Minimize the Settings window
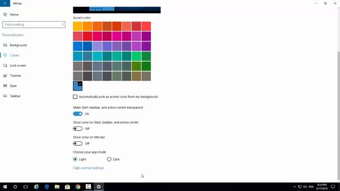This screenshot has height=191, width=340. 316,3
